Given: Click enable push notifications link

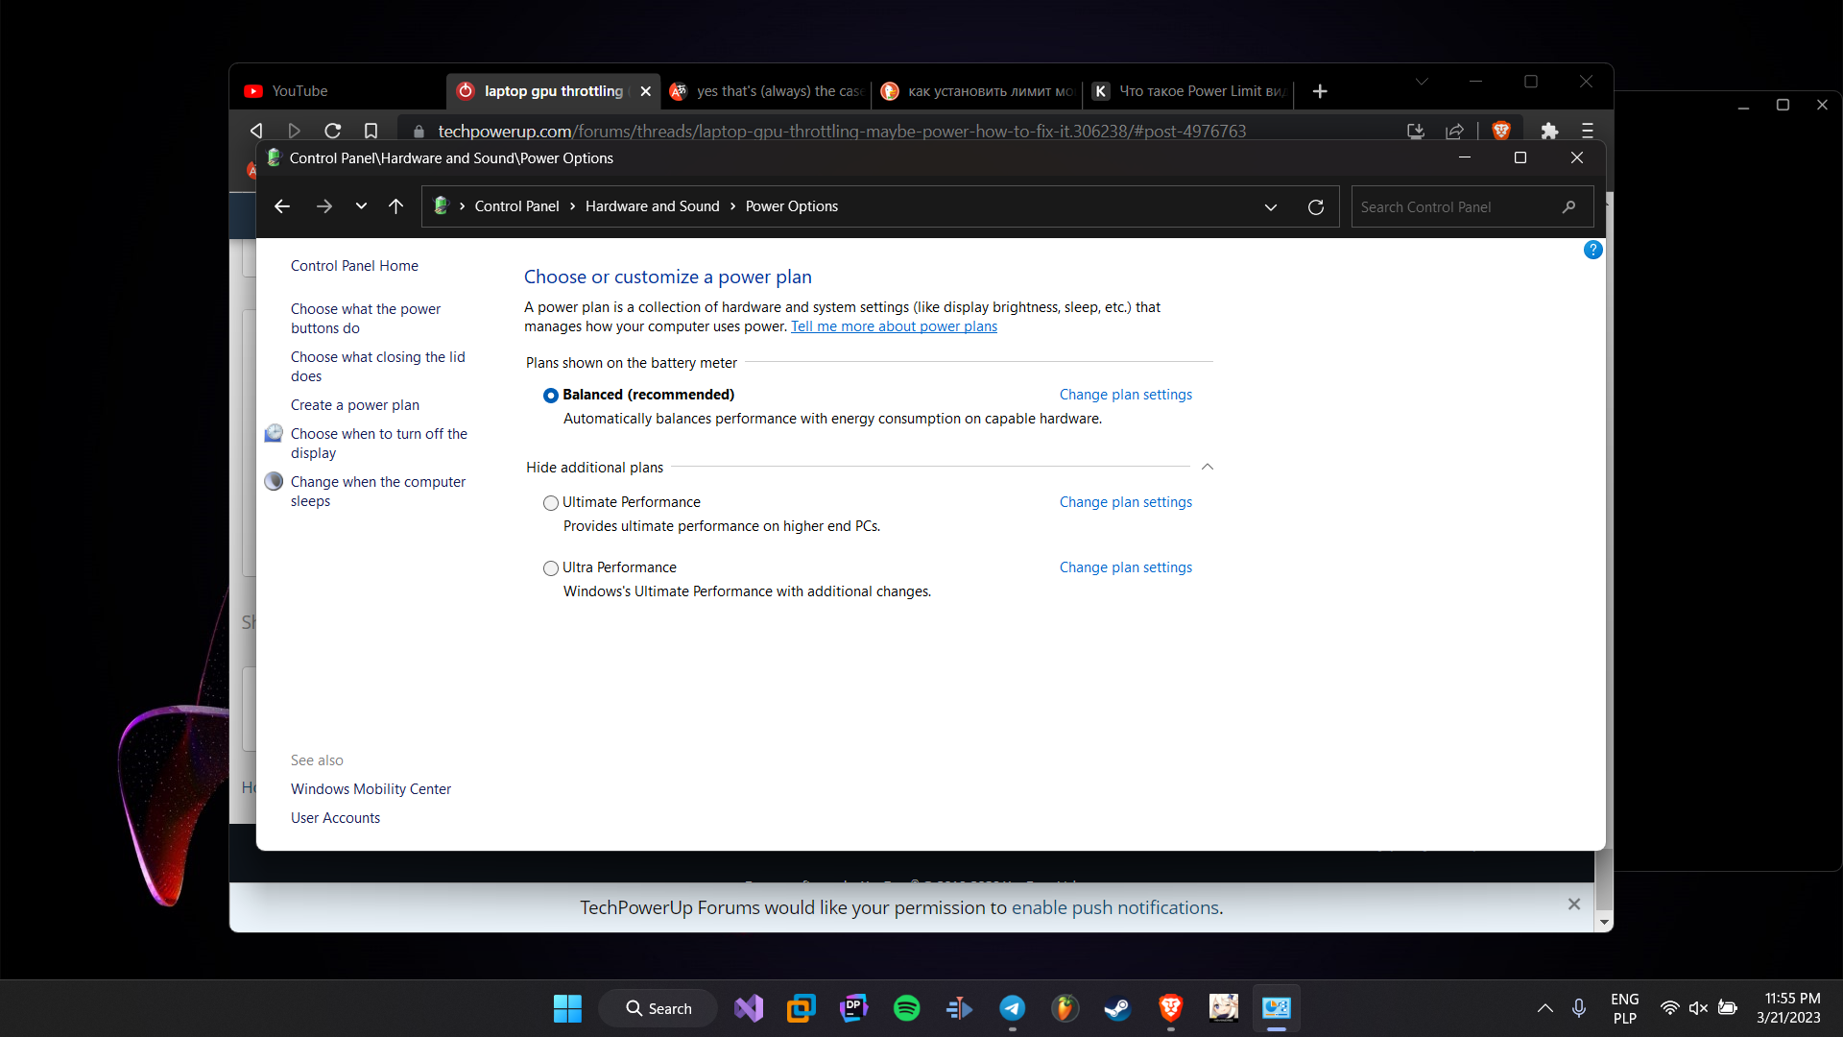Looking at the screenshot, I should tap(1114, 907).
